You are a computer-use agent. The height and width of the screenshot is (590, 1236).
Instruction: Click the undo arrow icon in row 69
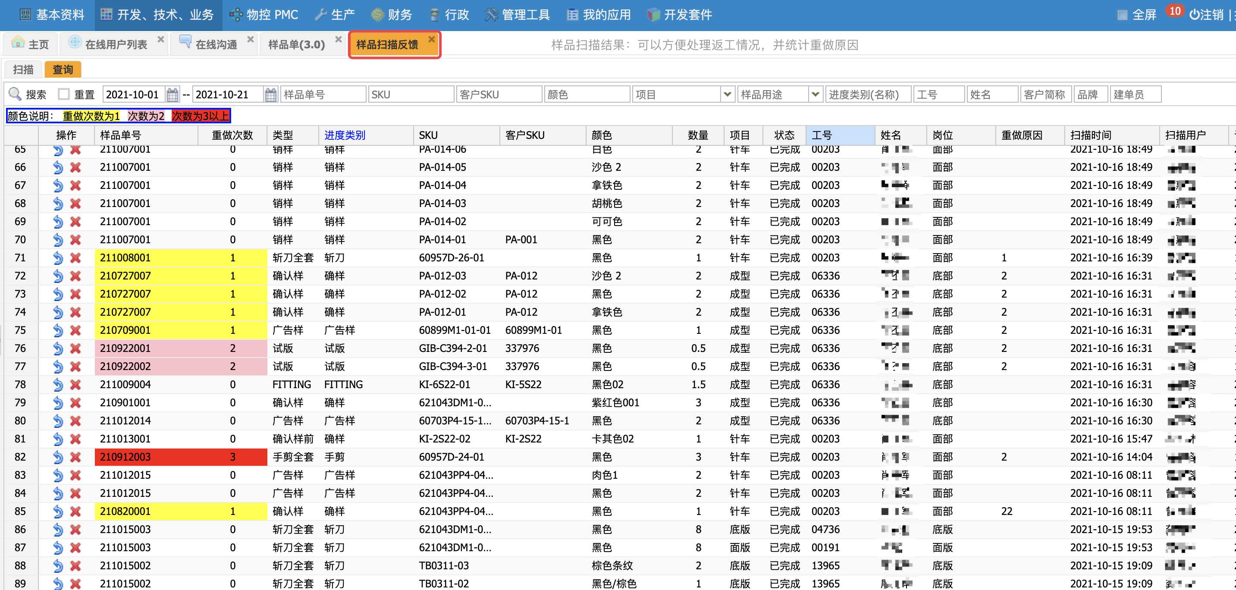[58, 222]
